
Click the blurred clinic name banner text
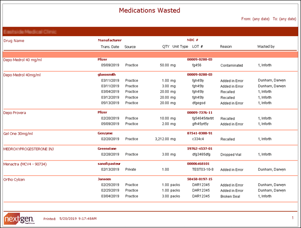(x=30, y=32)
